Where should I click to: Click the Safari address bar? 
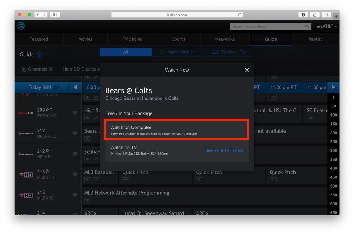click(x=177, y=15)
